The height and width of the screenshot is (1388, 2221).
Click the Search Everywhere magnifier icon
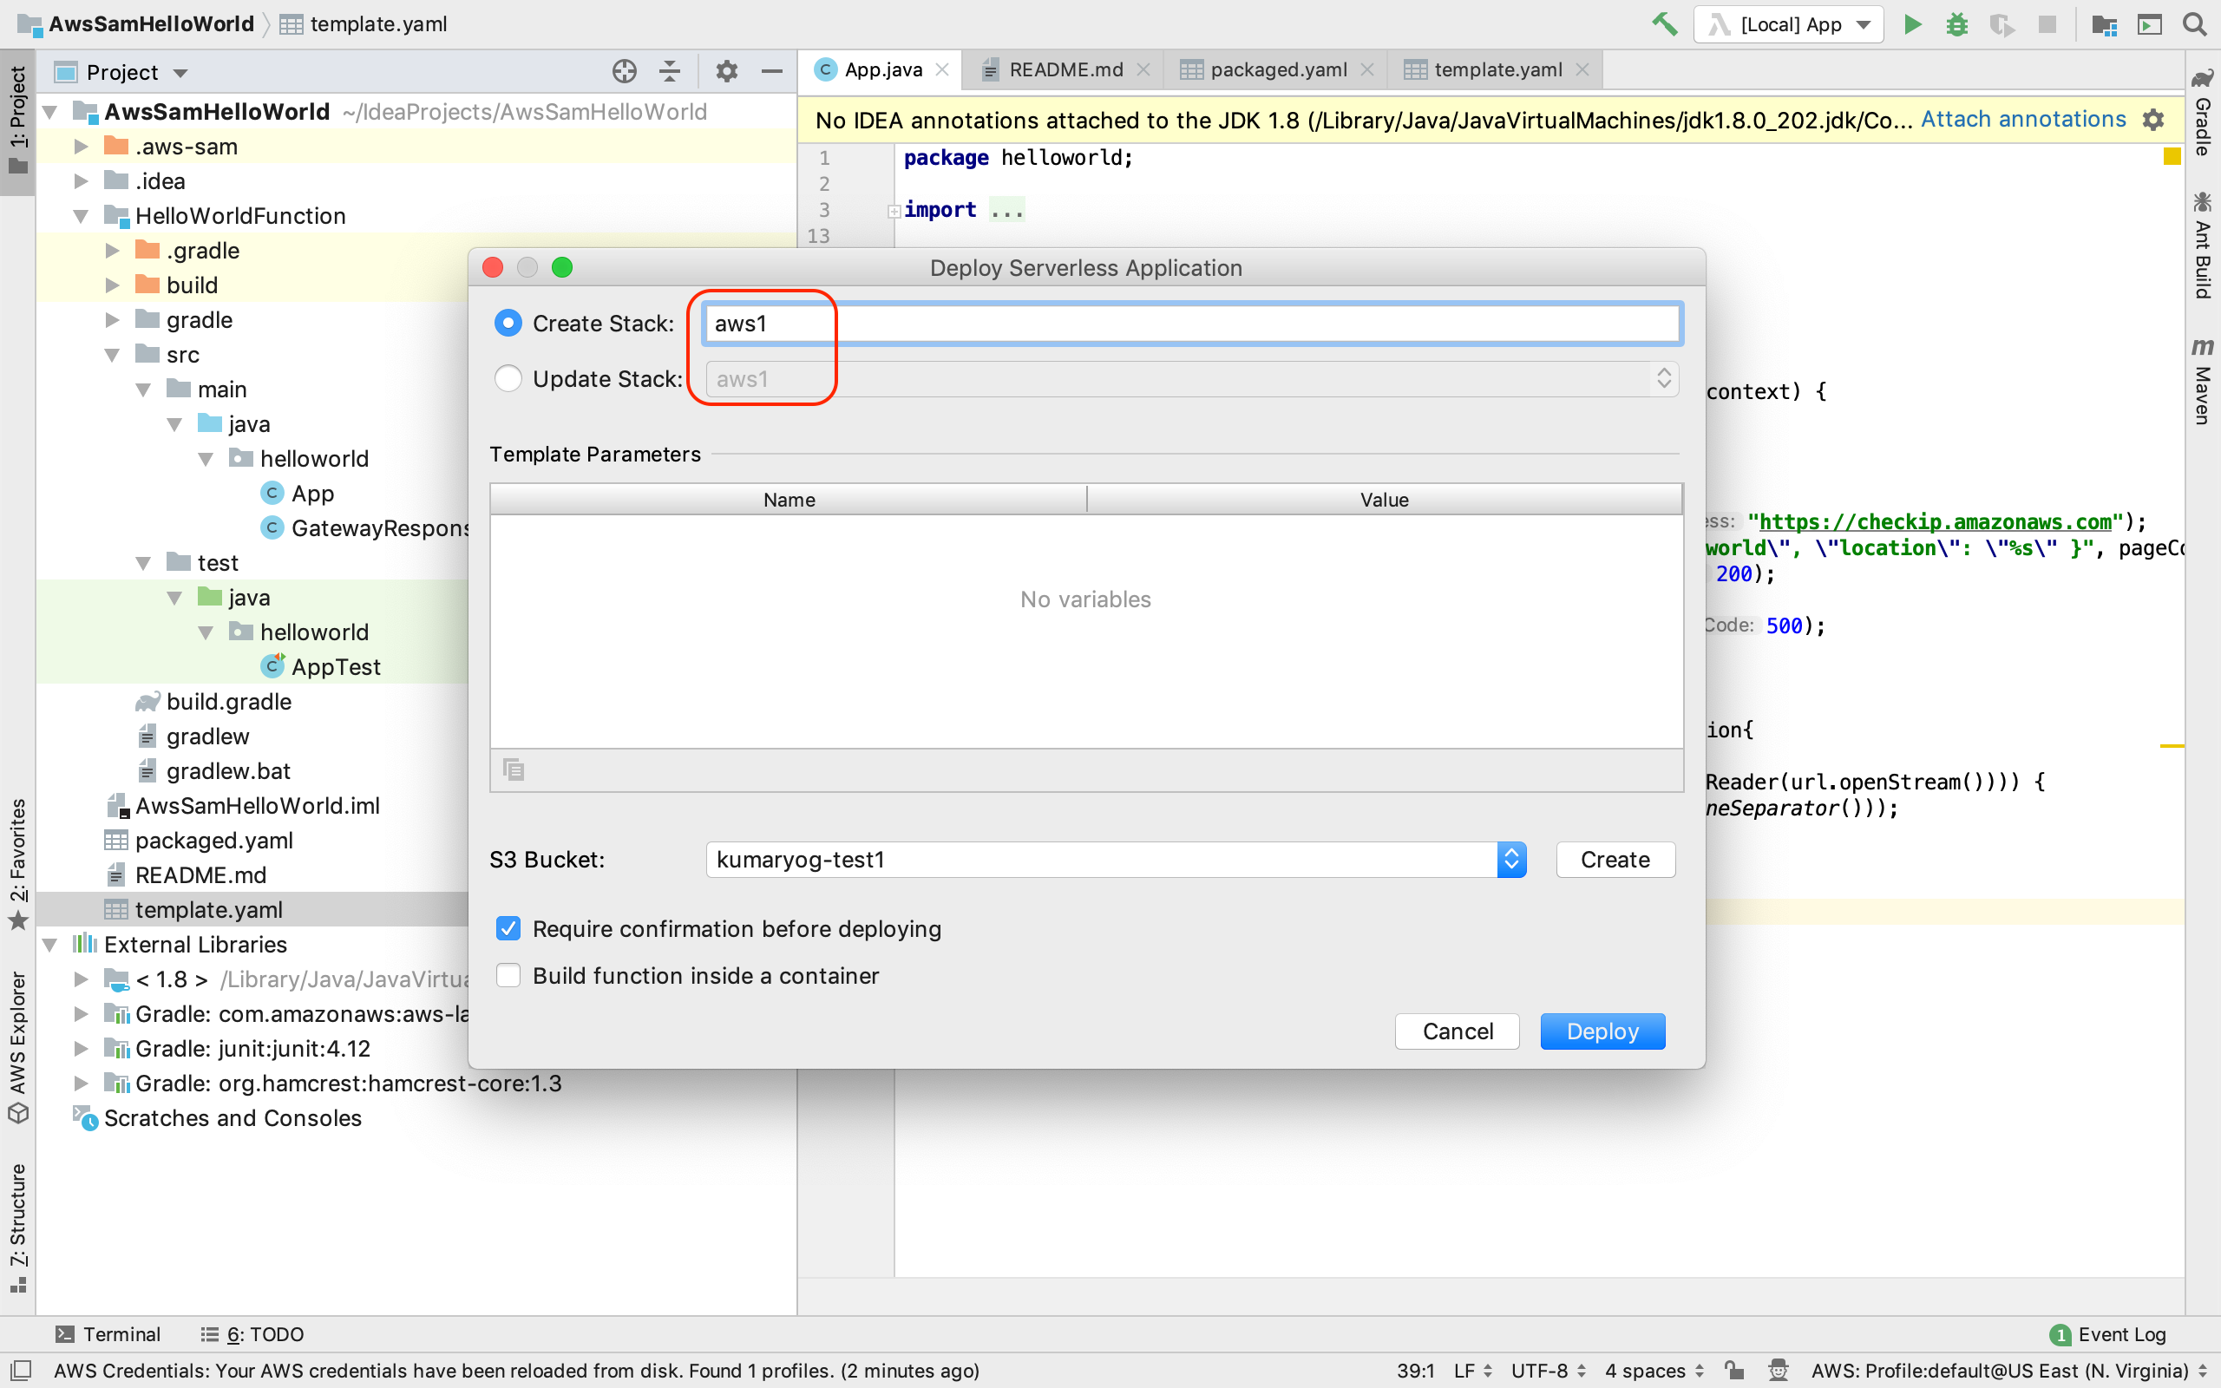(2194, 24)
